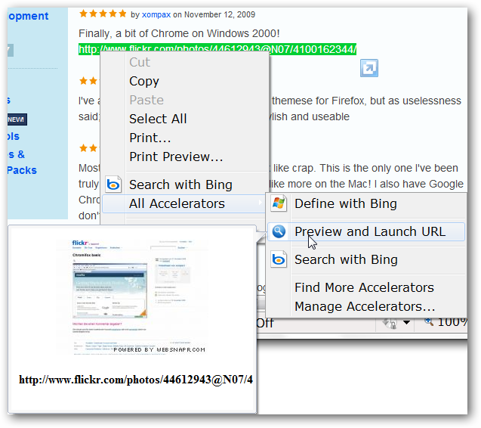Click the flickr page preview thumbnail
Screen dimensions: 481x428
[133, 297]
